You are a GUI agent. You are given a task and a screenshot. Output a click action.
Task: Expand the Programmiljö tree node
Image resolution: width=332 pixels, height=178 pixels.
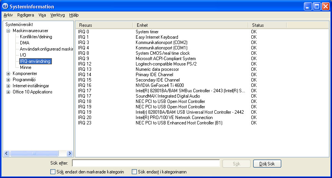[8, 80]
